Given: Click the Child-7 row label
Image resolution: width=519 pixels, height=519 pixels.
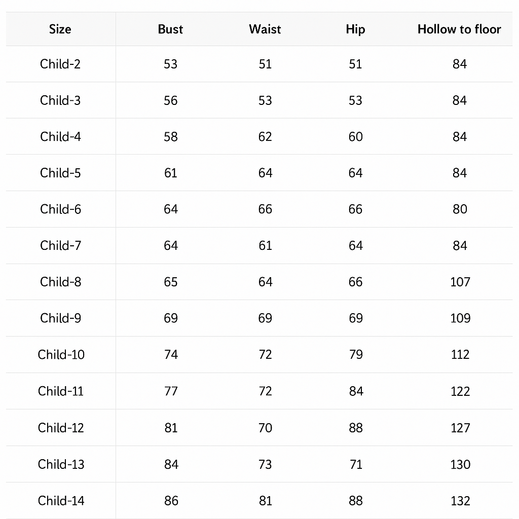Looking at the screenshot, I should pyautogui.click(x=60, y=246).
